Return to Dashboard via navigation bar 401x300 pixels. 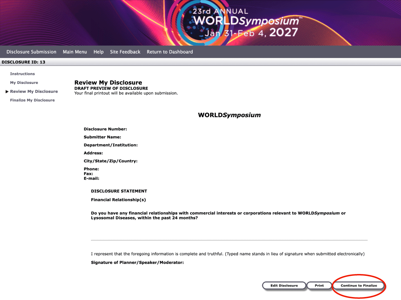(170, 52)
